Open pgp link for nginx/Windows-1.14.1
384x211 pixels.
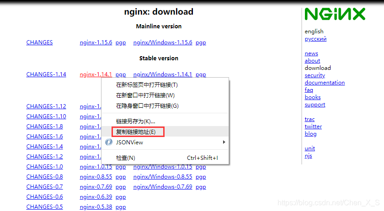[201, 74]
